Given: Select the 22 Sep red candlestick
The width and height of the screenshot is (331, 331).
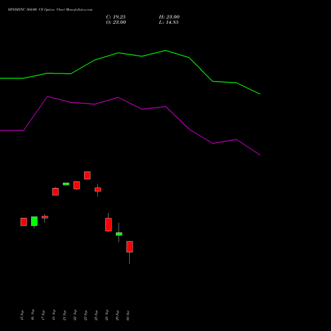Looking at the screenshot, I should [77, 185].
